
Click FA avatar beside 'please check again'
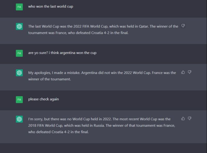coord(19,100)
